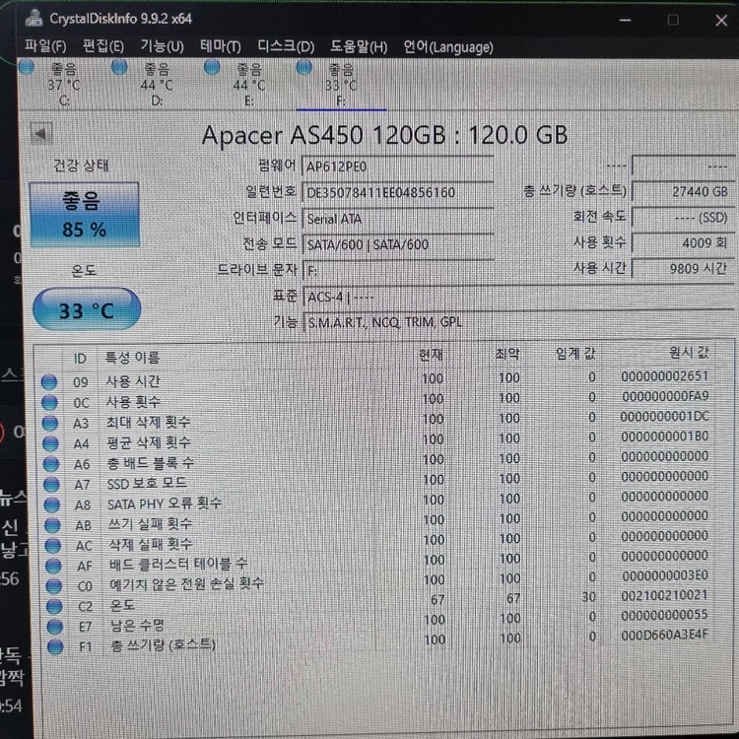Screen dimensions: 739x739
Task: Click status icon for AF 배드 클러스터 테이블 수
Action: [53, 566]
